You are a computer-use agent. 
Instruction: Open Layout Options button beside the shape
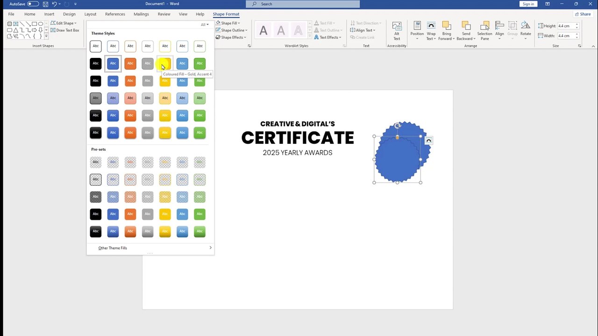pos(428,140)
